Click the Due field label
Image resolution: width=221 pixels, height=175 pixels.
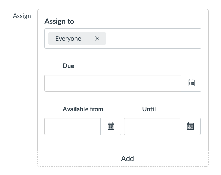[68, 66]
